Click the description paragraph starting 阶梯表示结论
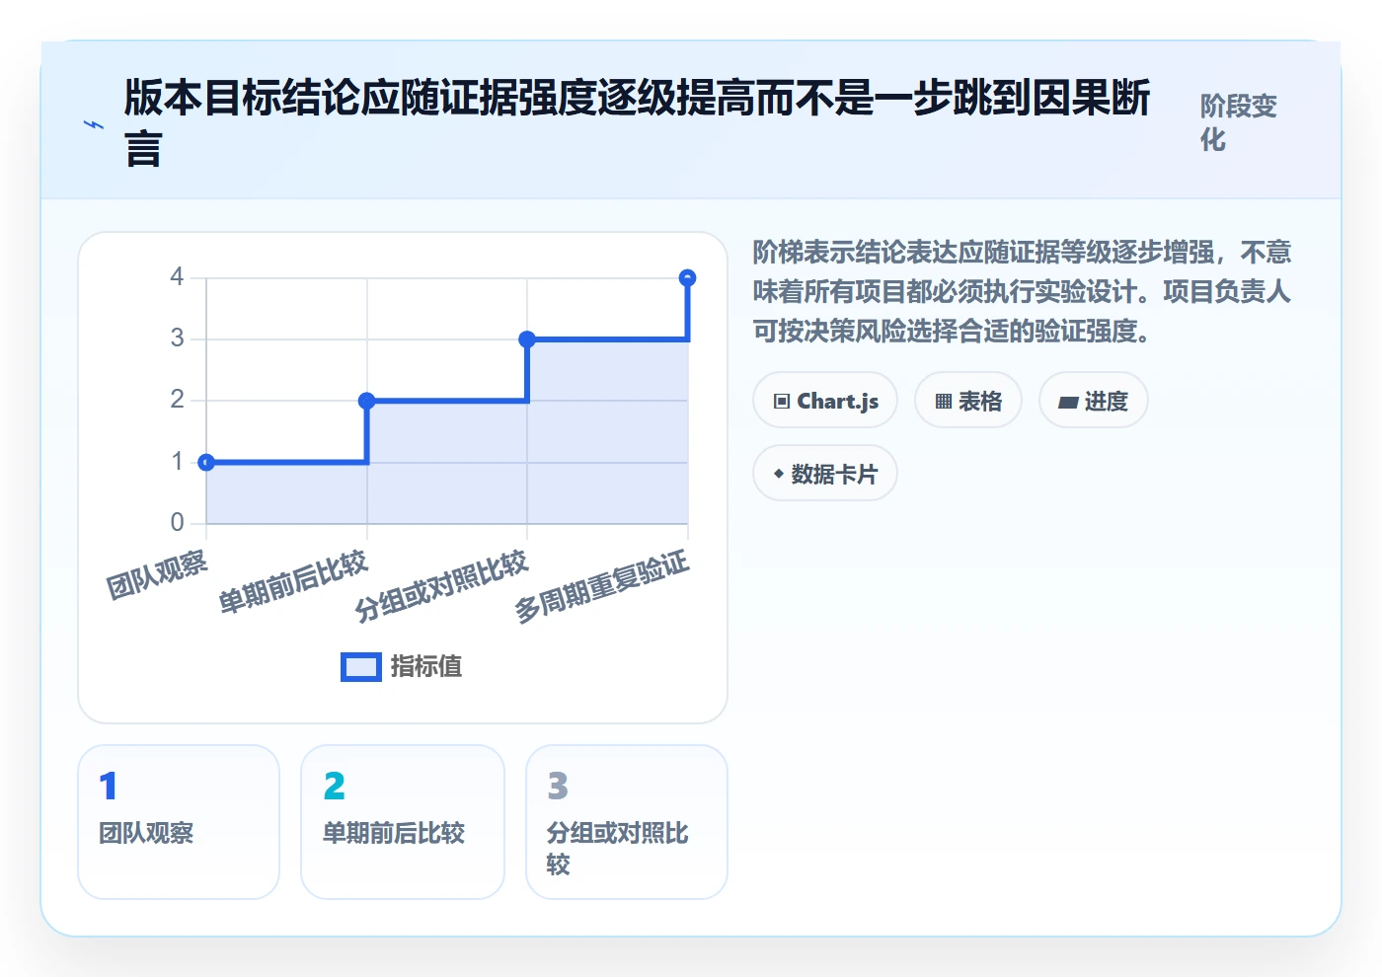Screen dimensions: 1382x977 click(1023, 291)
